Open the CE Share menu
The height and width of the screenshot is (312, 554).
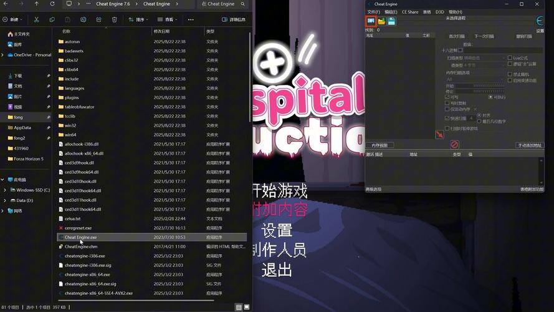tap(410, 12)
